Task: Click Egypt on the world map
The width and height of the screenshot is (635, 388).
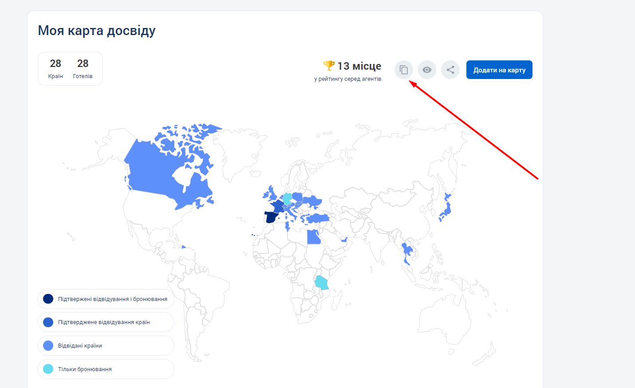Action: coord(313,238)
